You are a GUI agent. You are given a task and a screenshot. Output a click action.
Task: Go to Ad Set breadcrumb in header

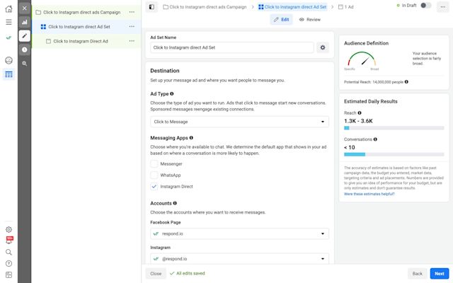pyautogui.click(x=292, y=7)
